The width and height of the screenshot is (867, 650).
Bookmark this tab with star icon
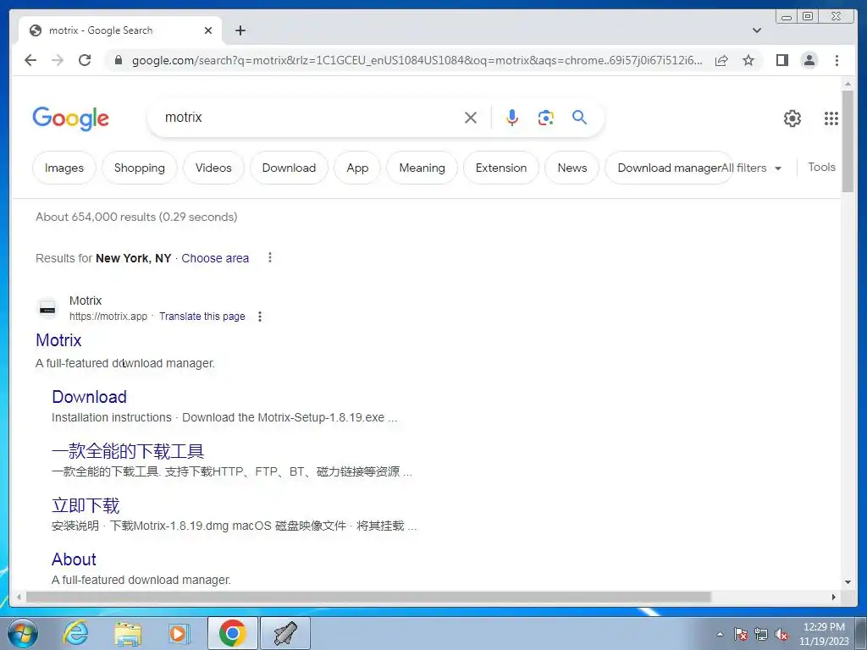pyautogui.click(x=748, y=60)
